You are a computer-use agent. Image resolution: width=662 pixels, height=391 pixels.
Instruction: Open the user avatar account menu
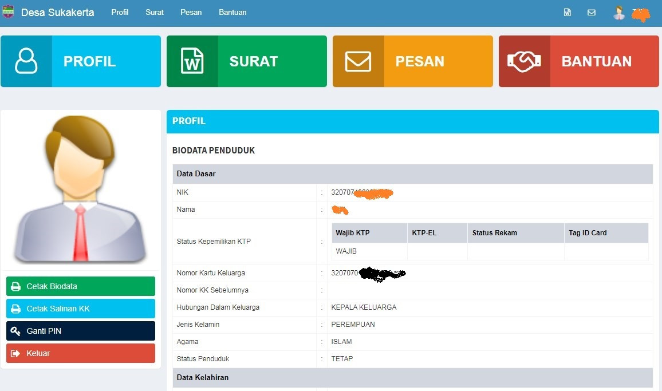619,13
